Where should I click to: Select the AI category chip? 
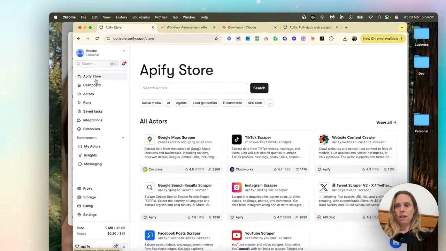point(168,103)
